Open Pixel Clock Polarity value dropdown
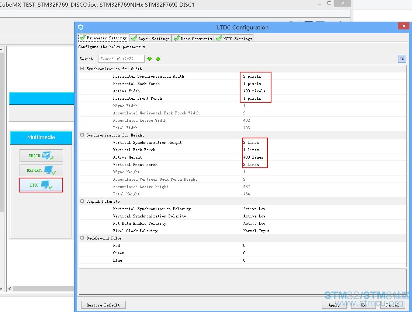 pyautogui.click(x=324, y=231)
